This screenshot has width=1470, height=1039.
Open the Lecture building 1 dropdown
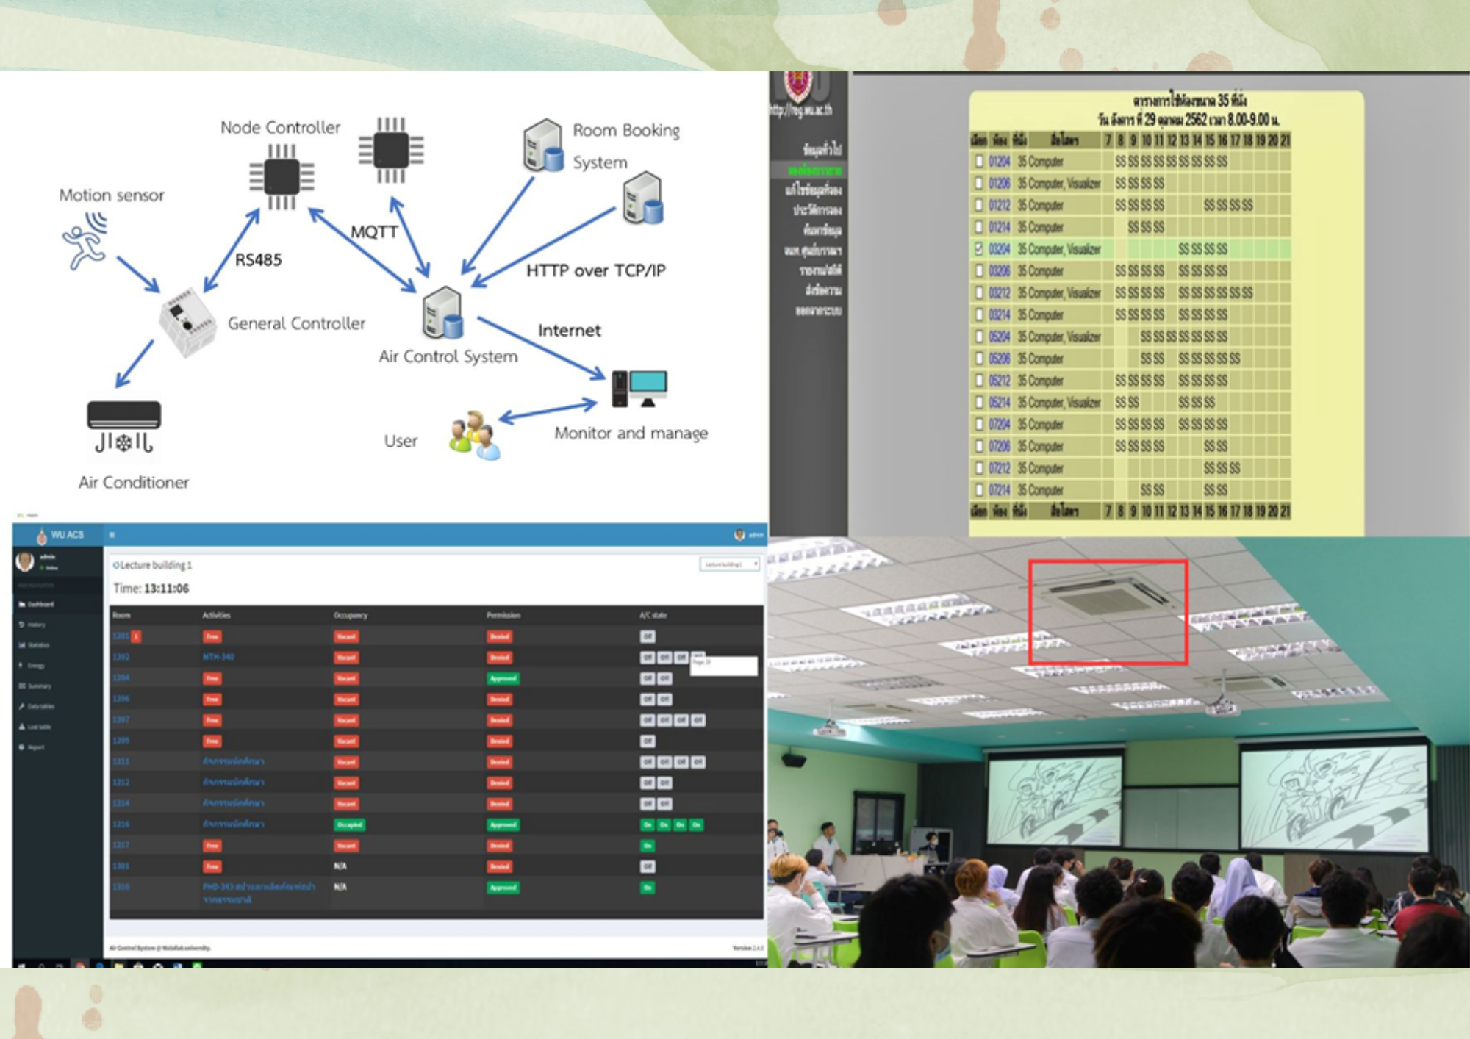728,564
